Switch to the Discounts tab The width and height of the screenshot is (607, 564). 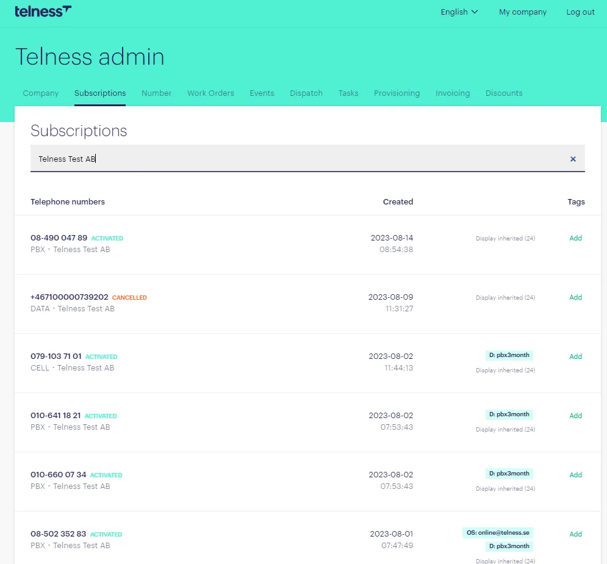coord(504,93)
